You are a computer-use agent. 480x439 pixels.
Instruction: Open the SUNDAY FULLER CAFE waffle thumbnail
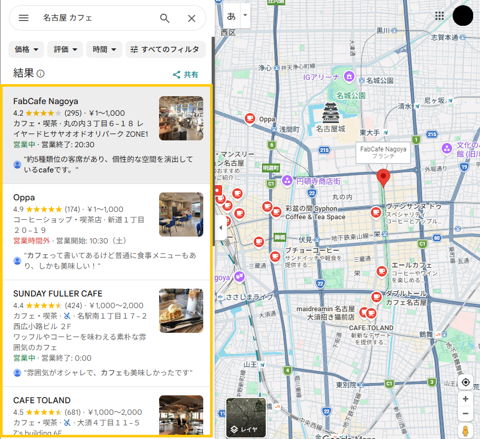(x=181, y=311)
